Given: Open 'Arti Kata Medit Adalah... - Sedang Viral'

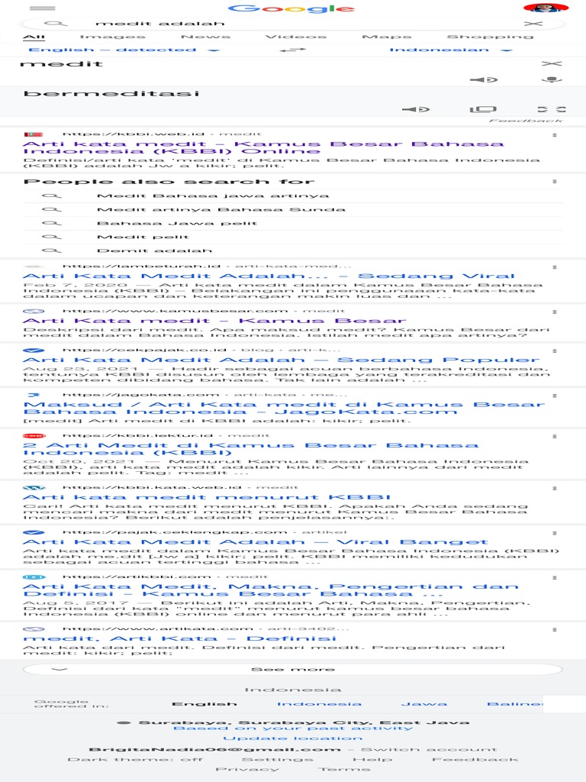Looking at the screenshot, I should (x=269, y=276).
